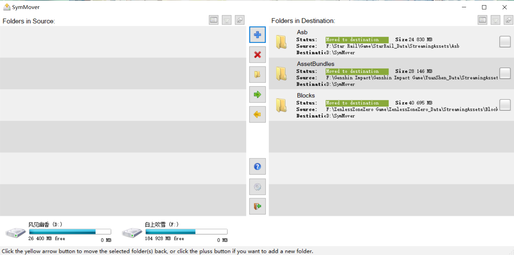
Task: Click the size value 28 146 MB
Action: pyautogui.click(x=421, y=71)
